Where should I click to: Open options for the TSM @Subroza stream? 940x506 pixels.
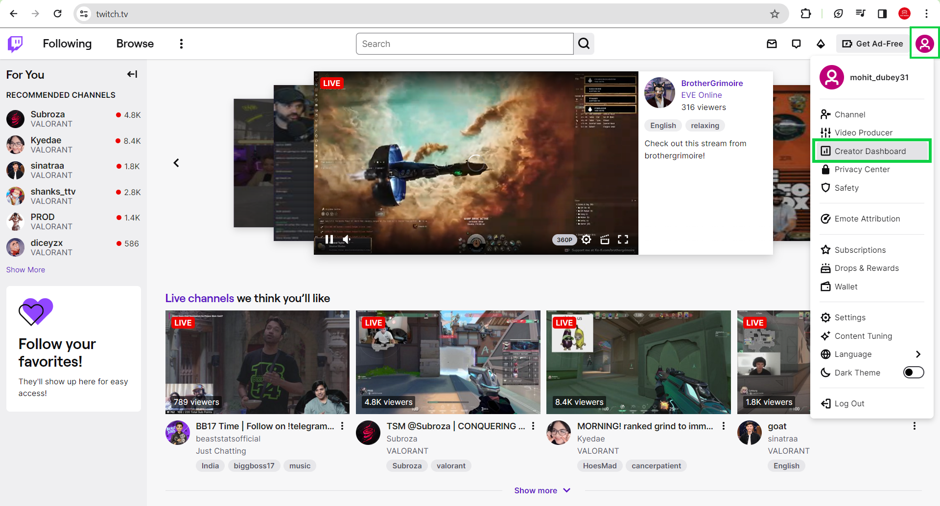(533, 426)
